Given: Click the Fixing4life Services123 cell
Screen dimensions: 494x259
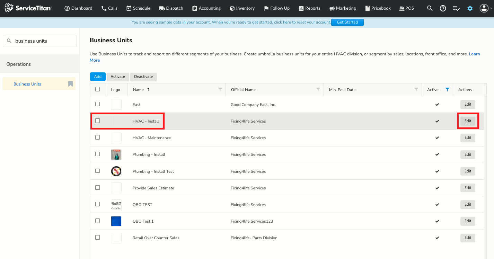Looking at the screenshot, I should (x=252, y=221).
